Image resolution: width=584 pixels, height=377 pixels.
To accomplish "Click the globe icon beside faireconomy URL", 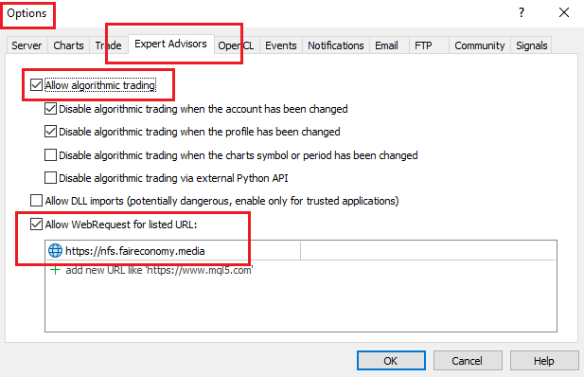I will [x=55, y=251].
